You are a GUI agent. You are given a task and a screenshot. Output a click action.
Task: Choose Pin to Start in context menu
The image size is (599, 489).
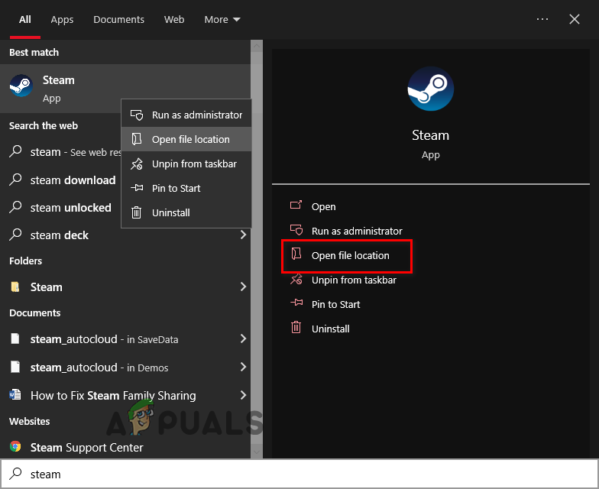click(x=186, y=188)
